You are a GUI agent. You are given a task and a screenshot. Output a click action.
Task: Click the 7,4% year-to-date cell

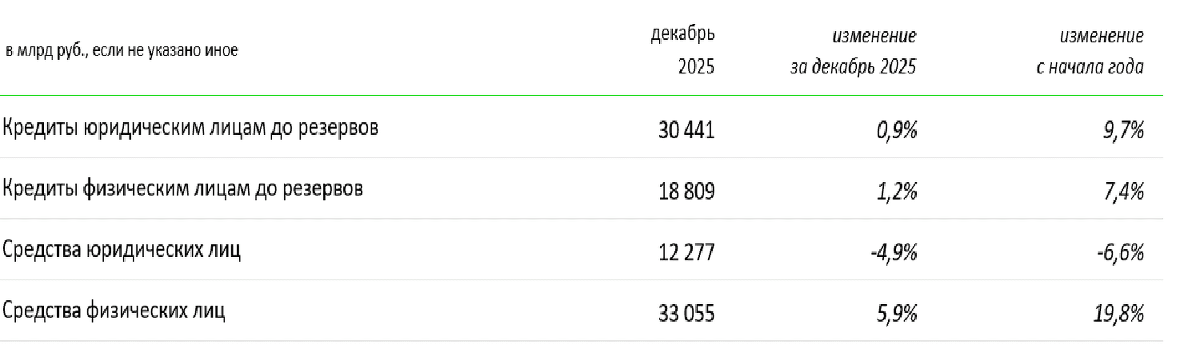pos(1124,191)
